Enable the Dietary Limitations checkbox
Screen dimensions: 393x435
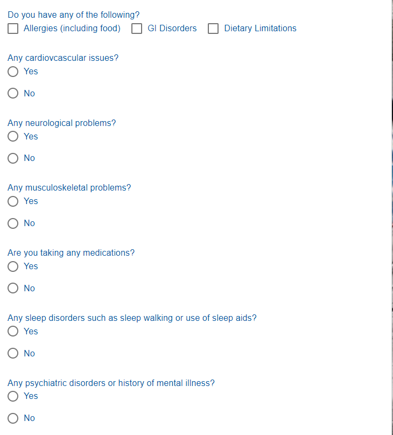tap(213, 29)
